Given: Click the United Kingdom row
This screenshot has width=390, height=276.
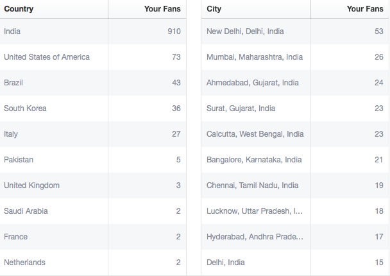Looking at the screenshot, I should pos(93,185).
